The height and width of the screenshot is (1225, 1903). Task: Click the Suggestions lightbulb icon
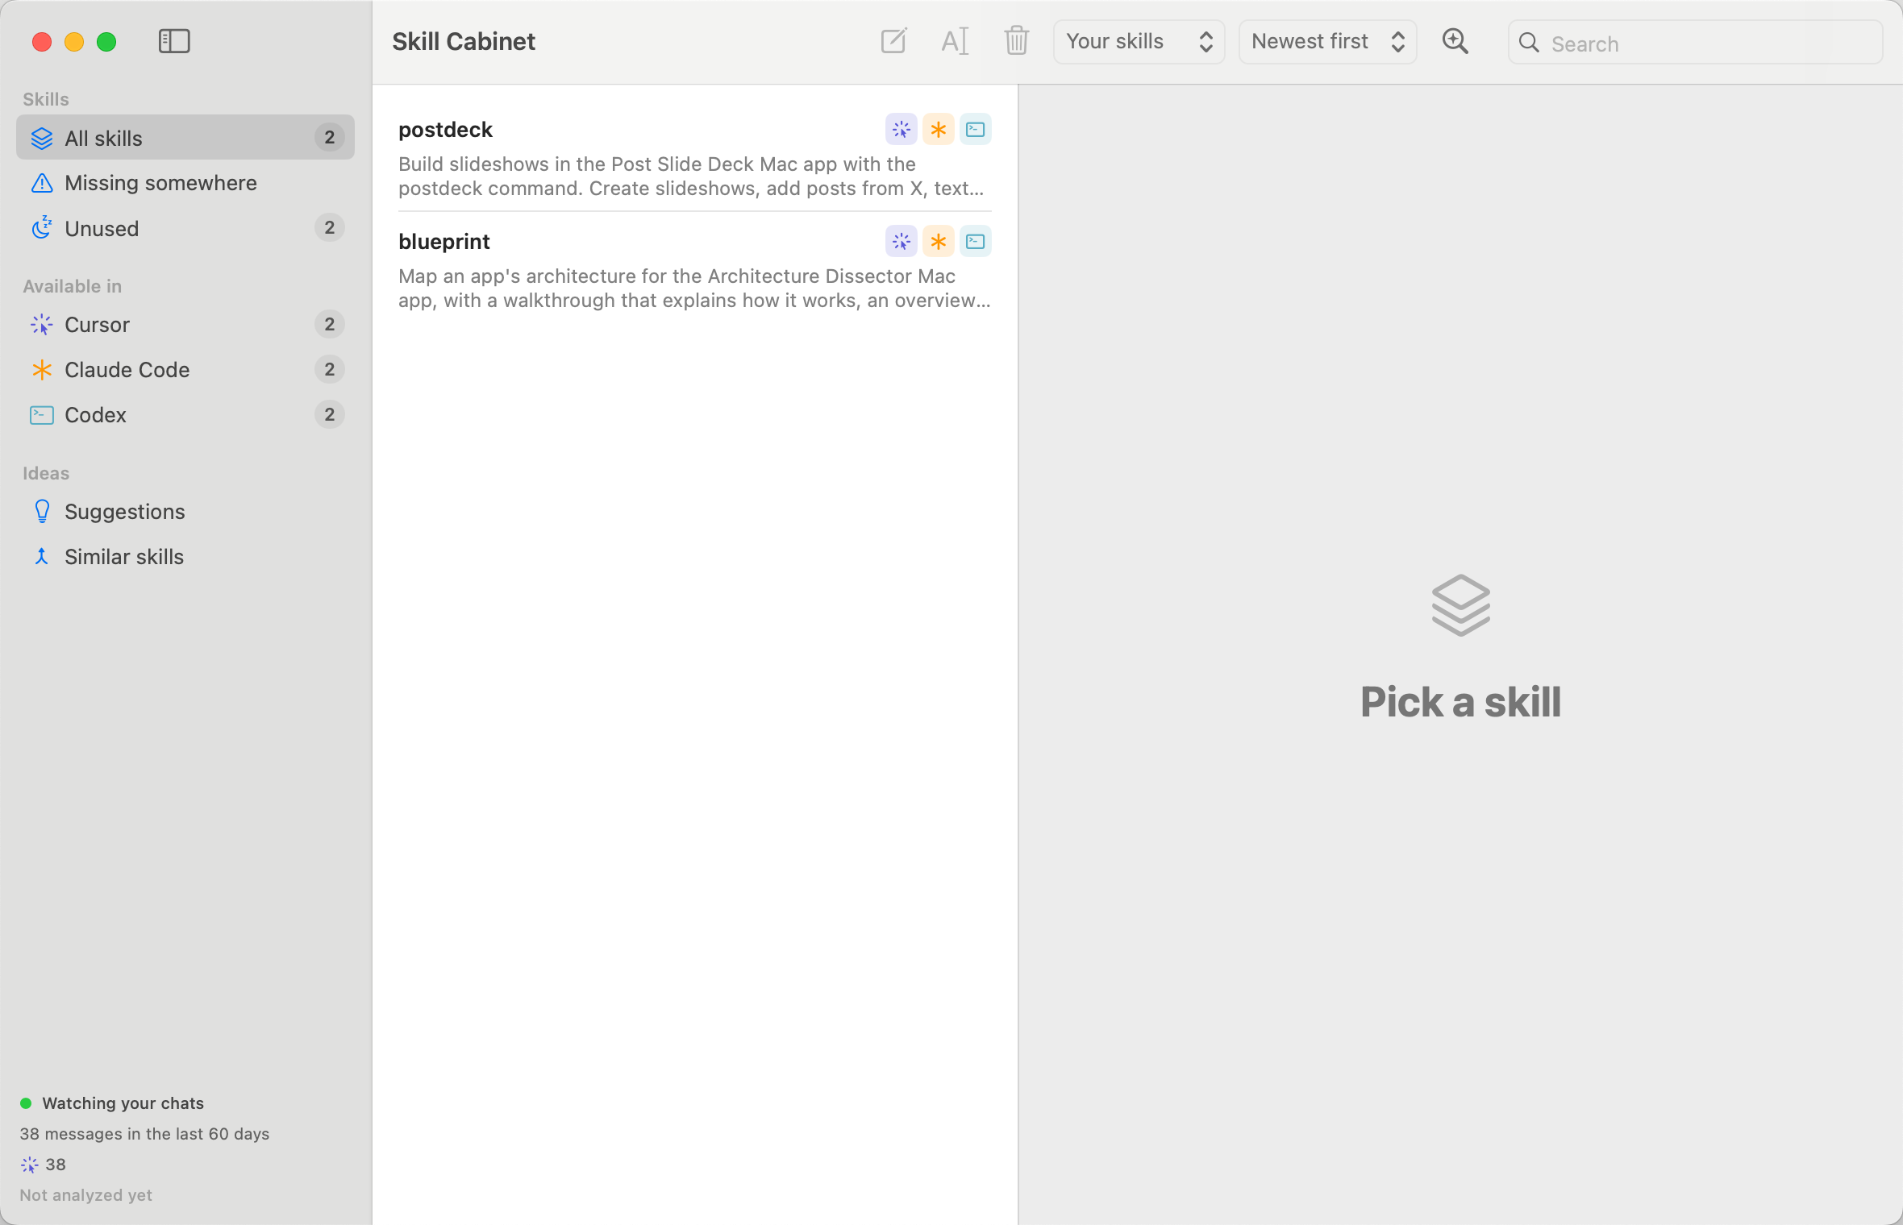(42, 512)
